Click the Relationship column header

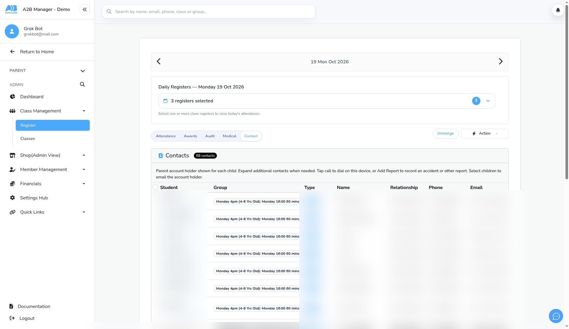point(404,188)
